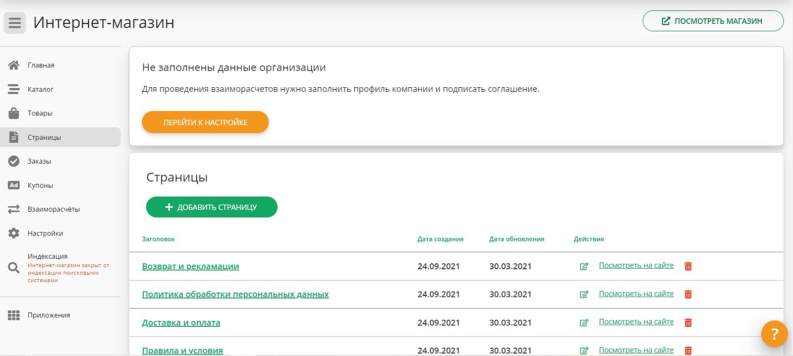The height and width of the screenshot is (356, 793).
Task: Click the Купоны Ad icon
Action: click(x=14, y=185)
